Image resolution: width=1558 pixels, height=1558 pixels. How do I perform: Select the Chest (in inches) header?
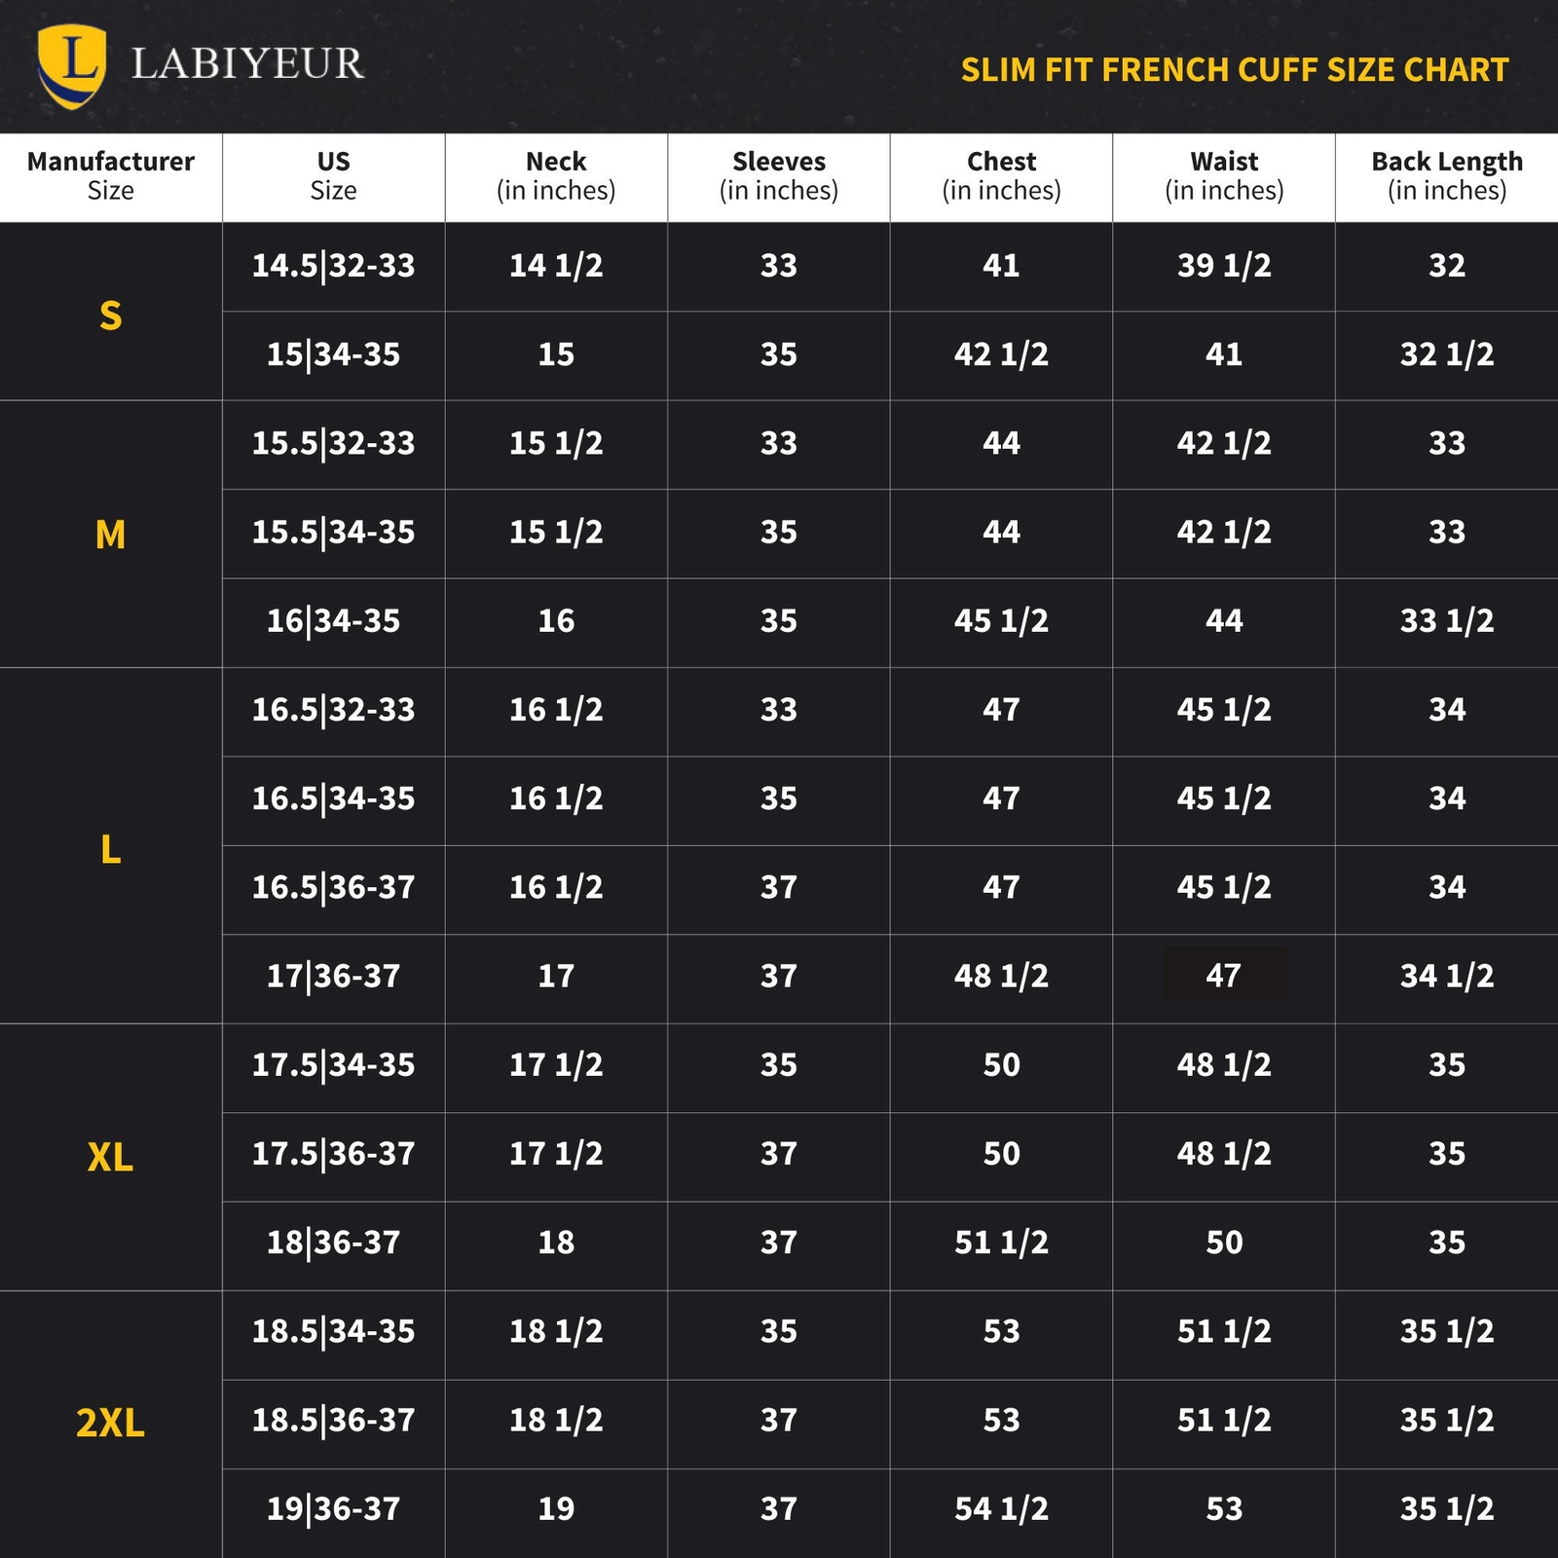pos(1001,175)
